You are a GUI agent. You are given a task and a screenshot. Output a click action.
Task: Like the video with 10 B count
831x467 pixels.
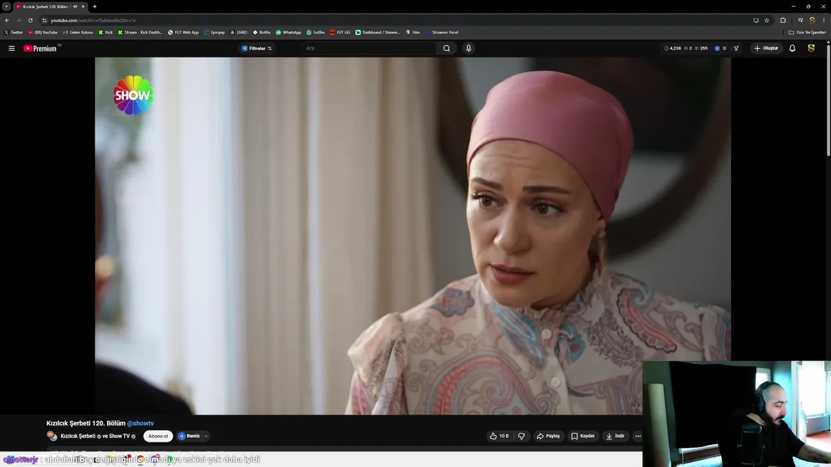tap(499, 436)
